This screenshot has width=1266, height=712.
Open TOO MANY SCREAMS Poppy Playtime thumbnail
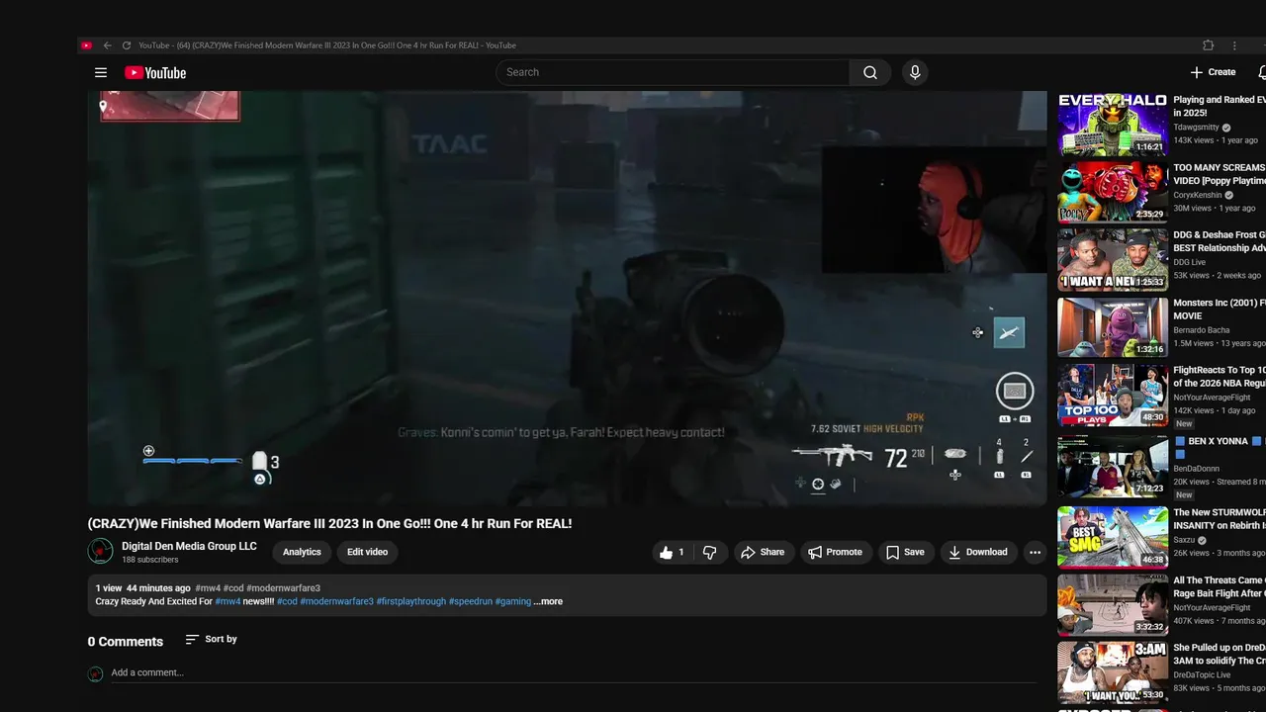[1113, 192]
